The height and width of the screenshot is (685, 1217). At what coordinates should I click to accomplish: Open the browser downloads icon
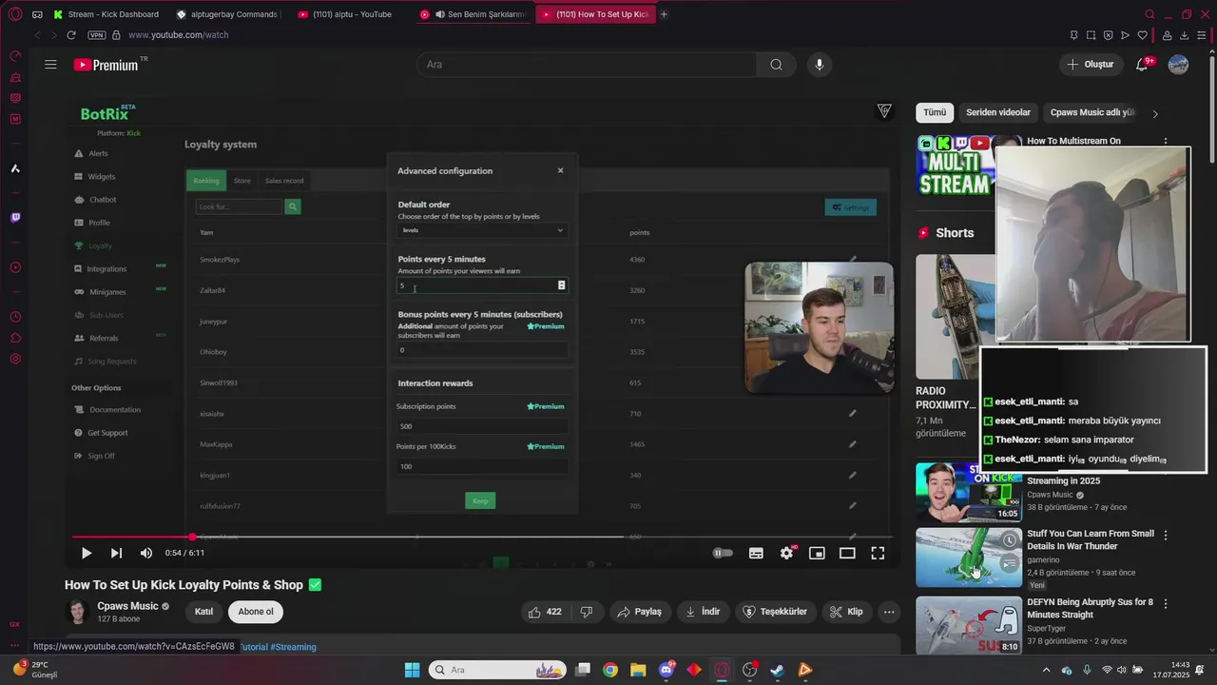1185,35
